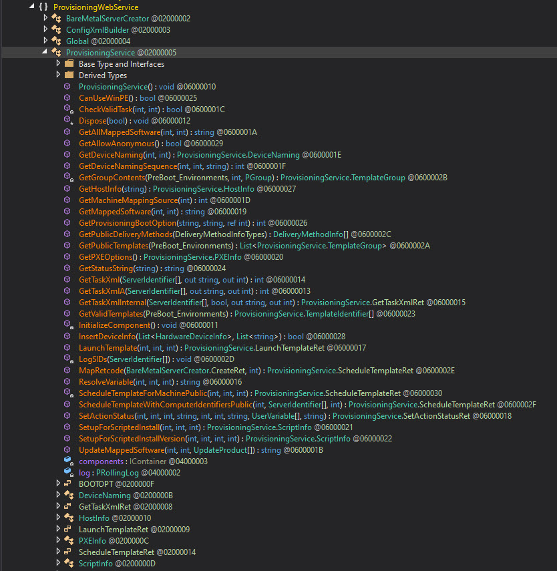
Task: Expand the BareMetalServerCreator class node
Action: coord(45,17)
